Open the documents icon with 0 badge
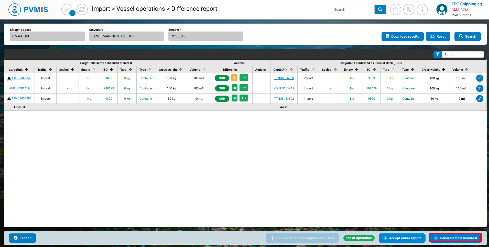The width and height of the screenshot is (489, 247). coord(67,10)
